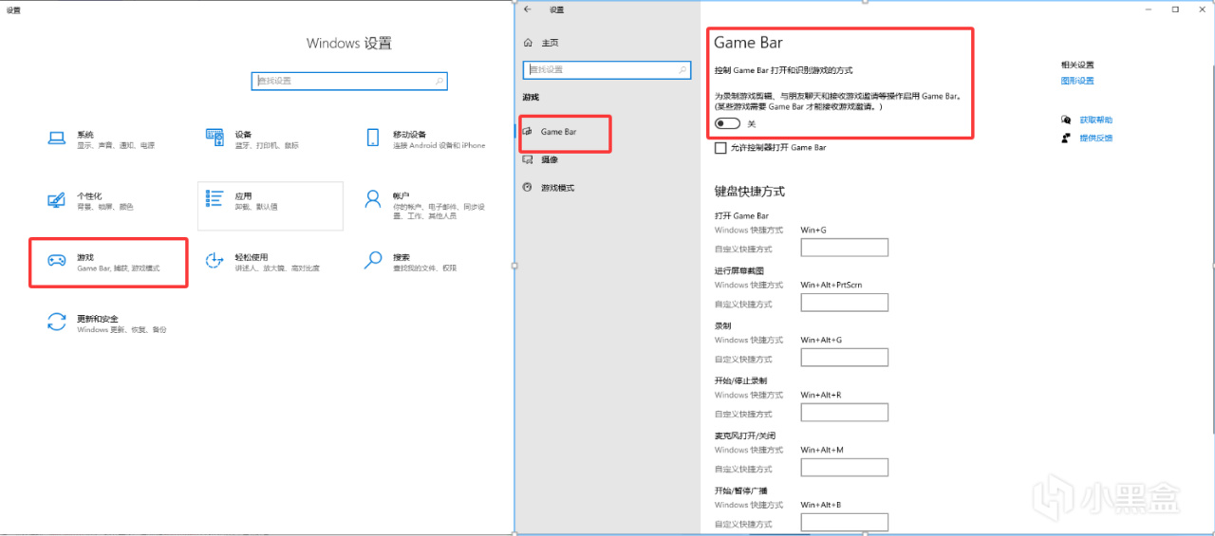Click the 应用 category title
The image size is (1215, 536).
[243, 195]
